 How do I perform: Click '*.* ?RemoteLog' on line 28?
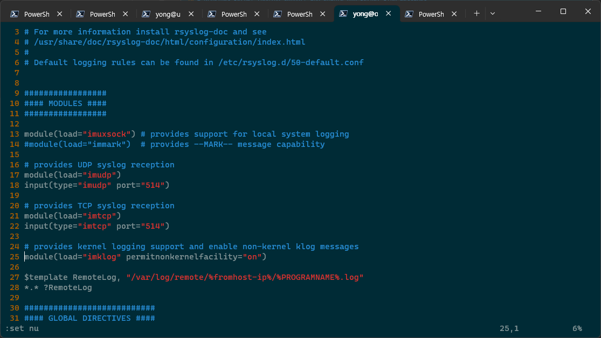tap(58, 287)
